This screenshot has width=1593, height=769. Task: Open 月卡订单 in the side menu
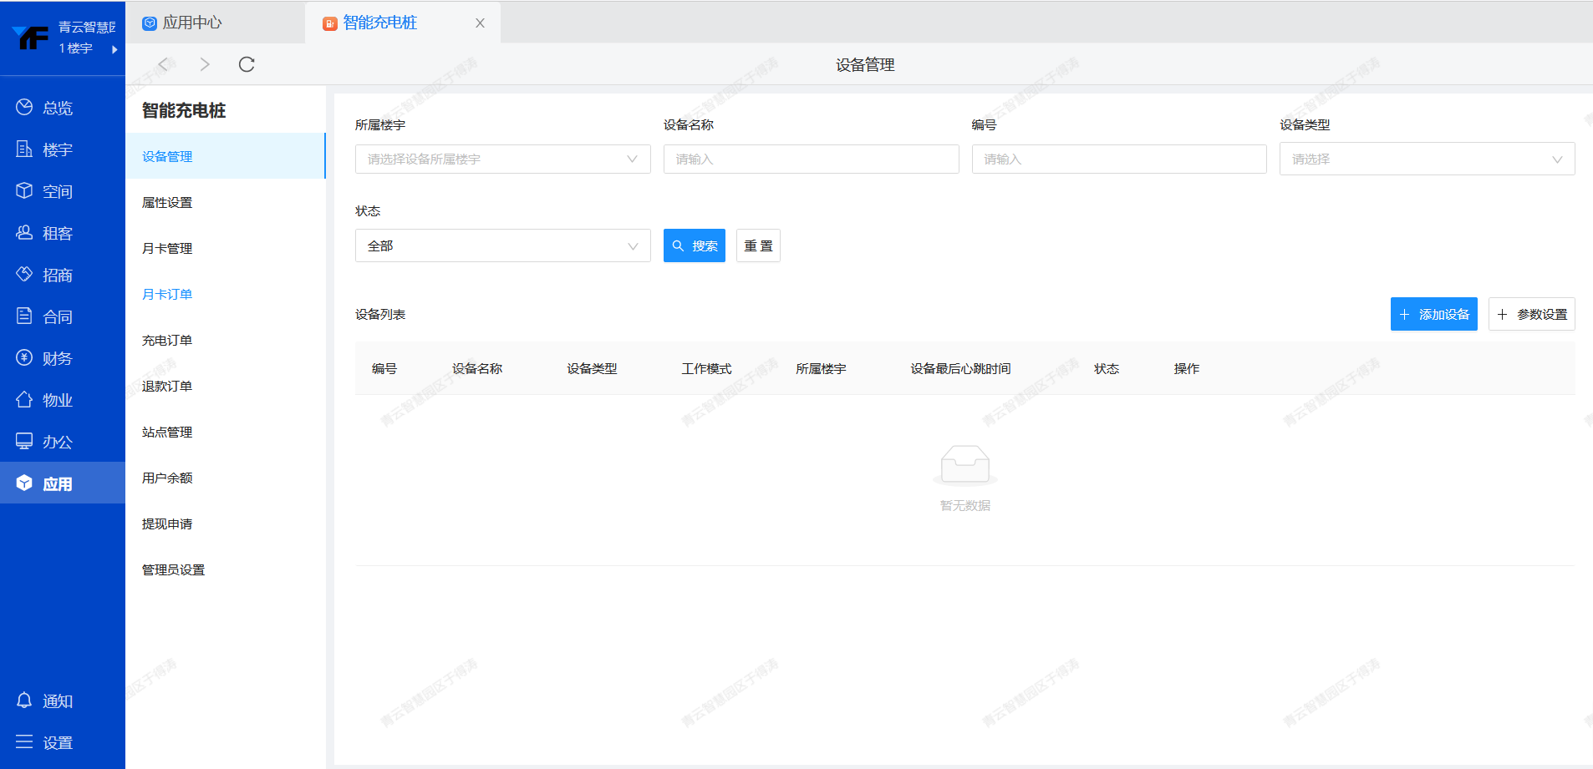click(x=167, y=295)
